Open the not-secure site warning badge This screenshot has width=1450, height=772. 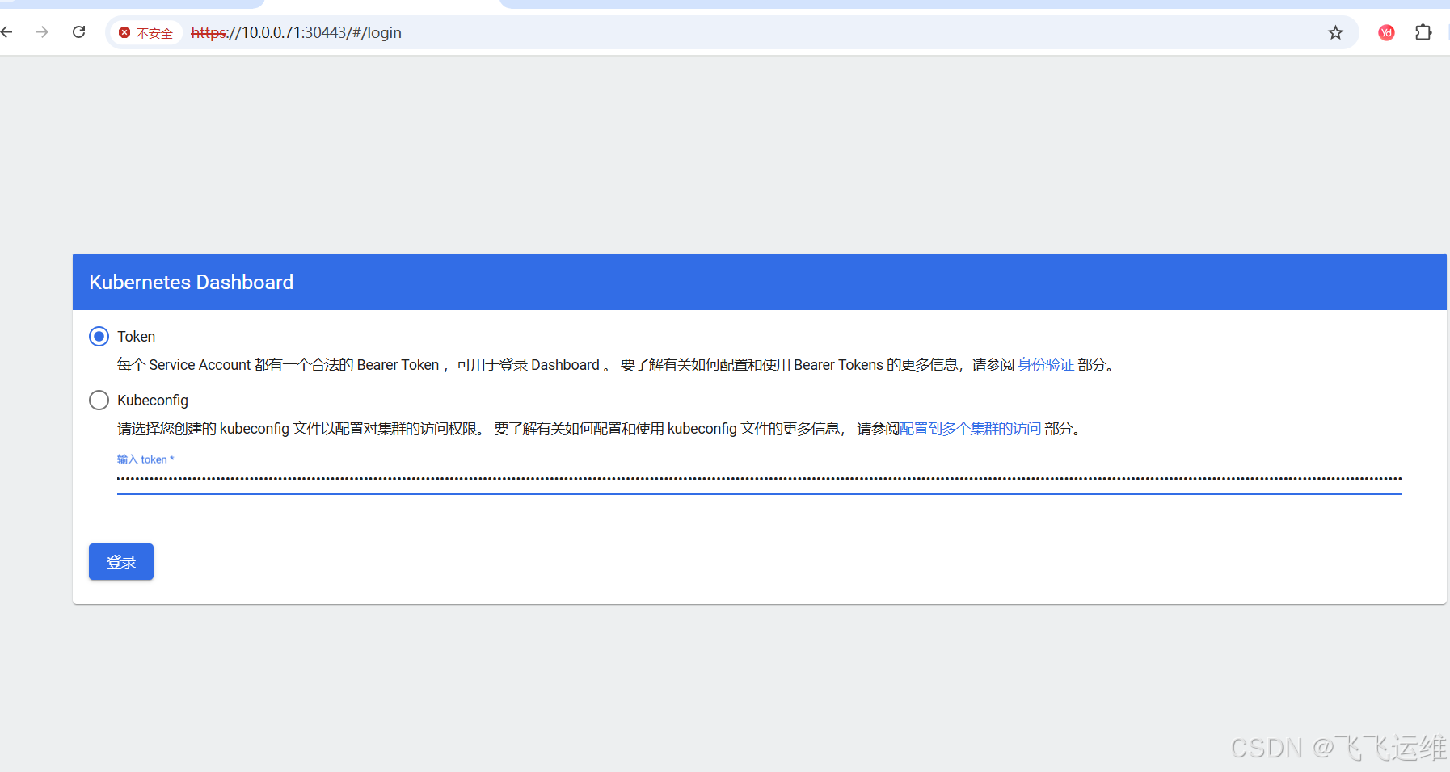click(146, 33)
